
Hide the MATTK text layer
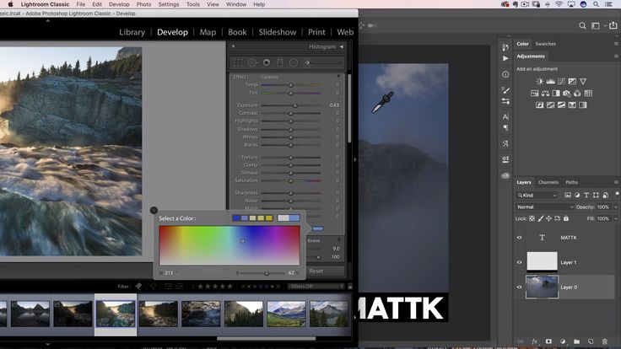click(519, 238)
